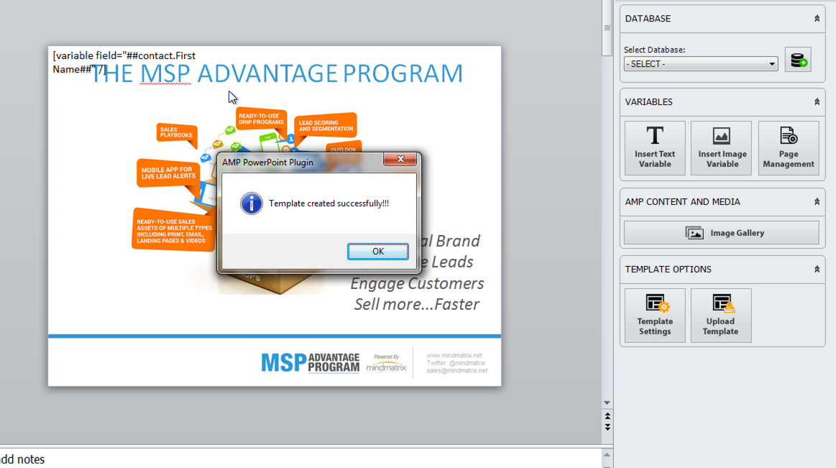Open Page Management

click(x=789, y=148)
